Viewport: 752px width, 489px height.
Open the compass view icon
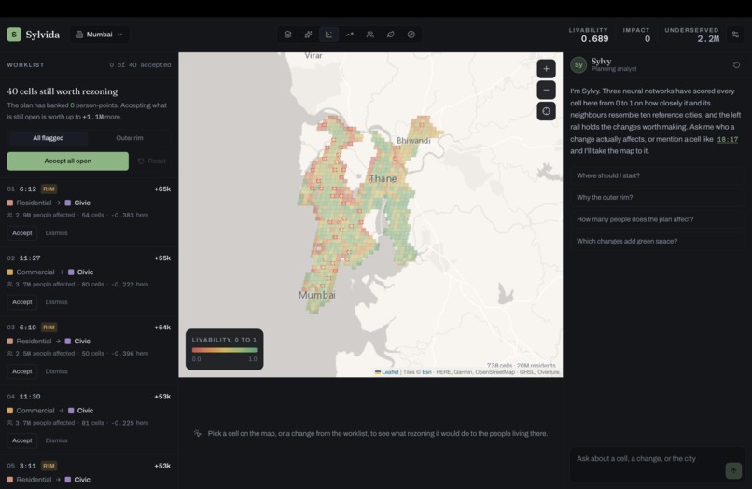[411, 35]
